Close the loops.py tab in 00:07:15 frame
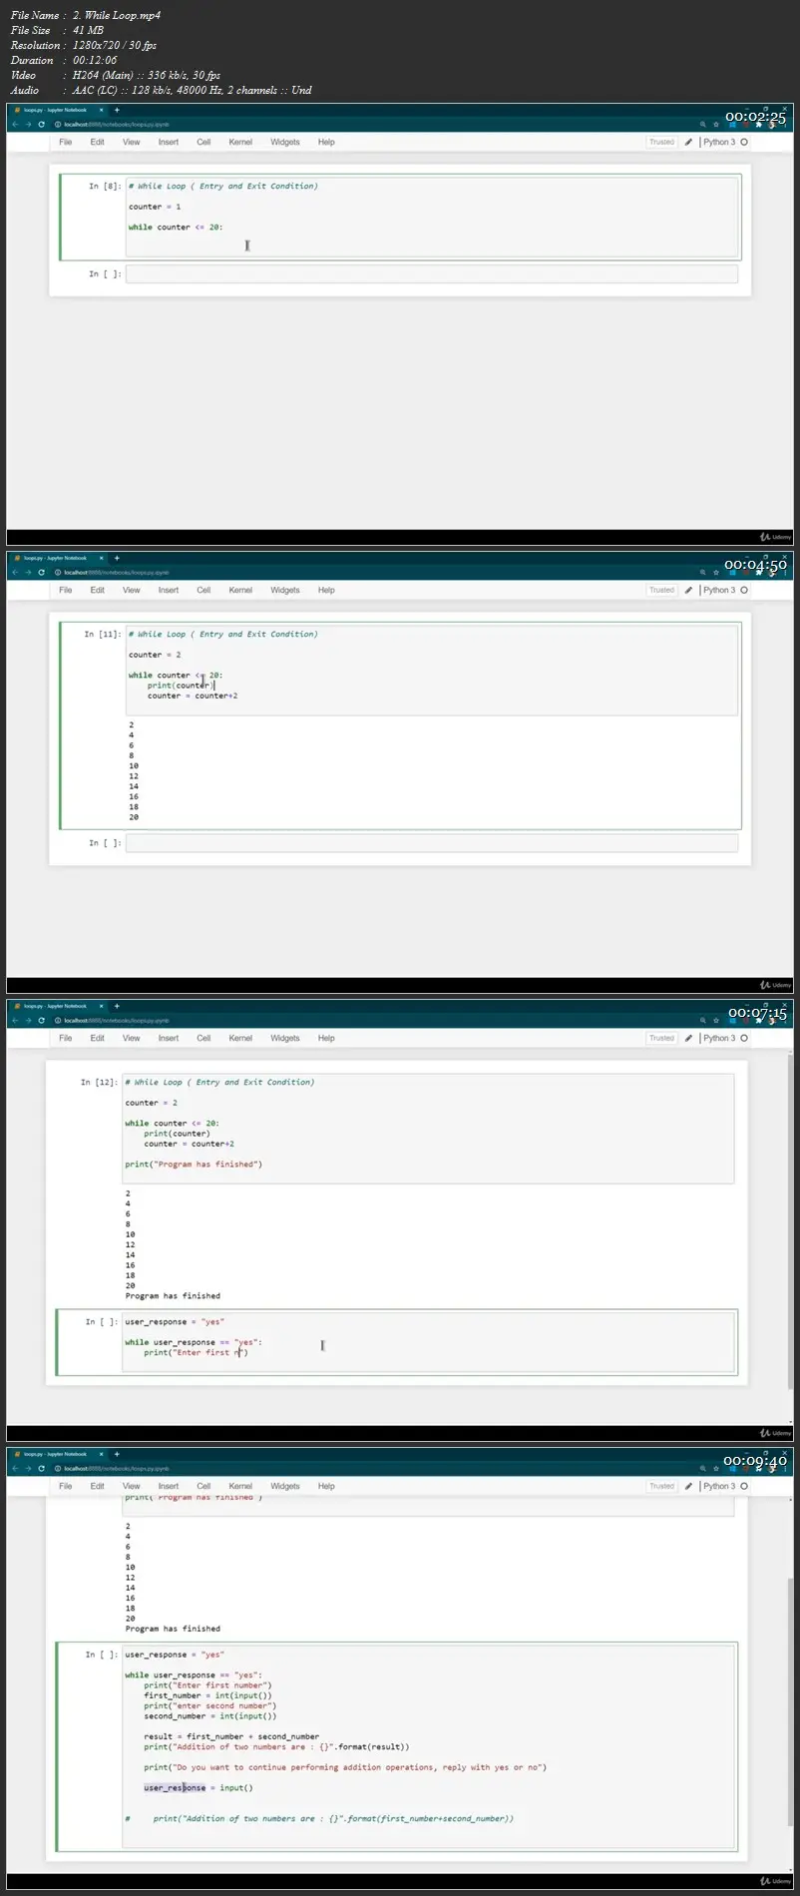800x1896 pixels. (102, 1006)
